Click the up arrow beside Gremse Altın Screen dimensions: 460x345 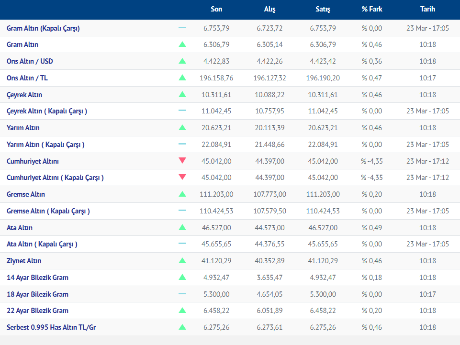coord(182,194)
